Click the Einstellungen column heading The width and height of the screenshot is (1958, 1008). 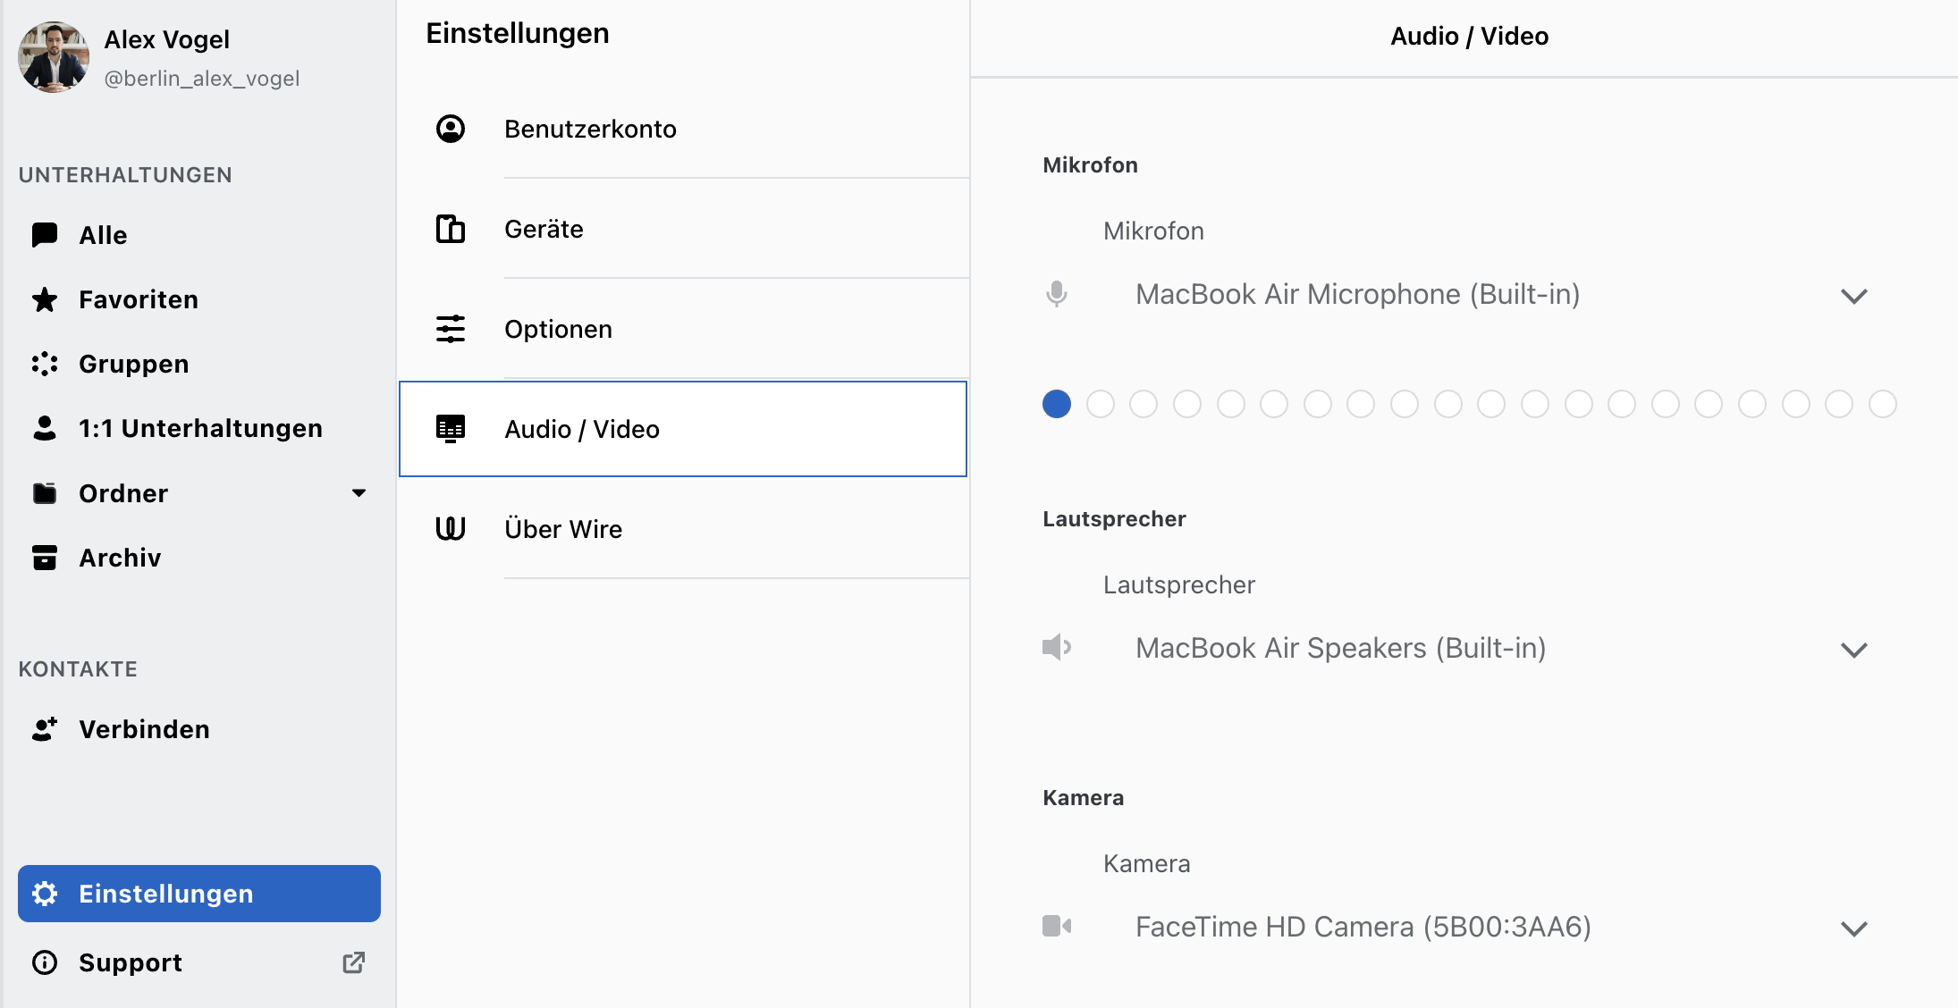tap(518, 33)
